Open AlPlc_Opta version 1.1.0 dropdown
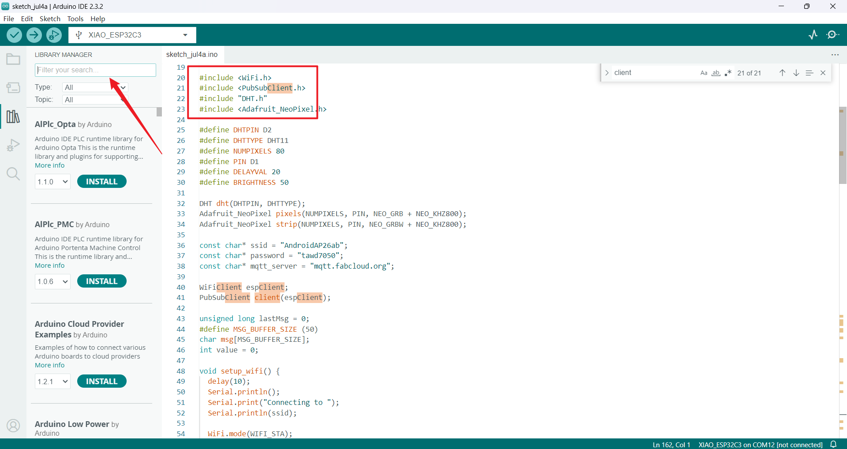Image resolution: width=847 pixels, height=449 pixels. click(52, 182)
